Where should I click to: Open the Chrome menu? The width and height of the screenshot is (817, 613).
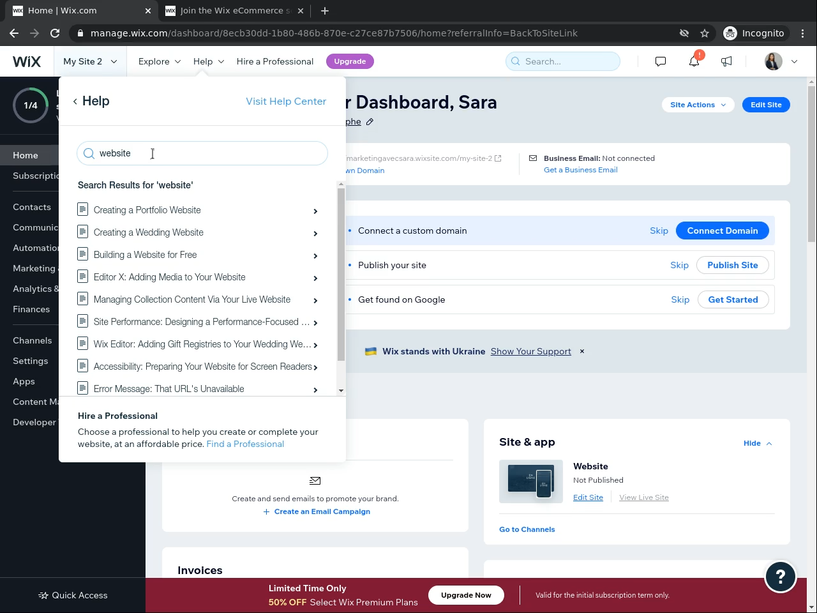pos(803,33)
